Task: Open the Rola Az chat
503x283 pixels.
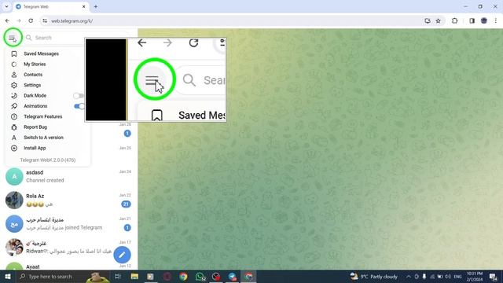Action: [68, 200]
